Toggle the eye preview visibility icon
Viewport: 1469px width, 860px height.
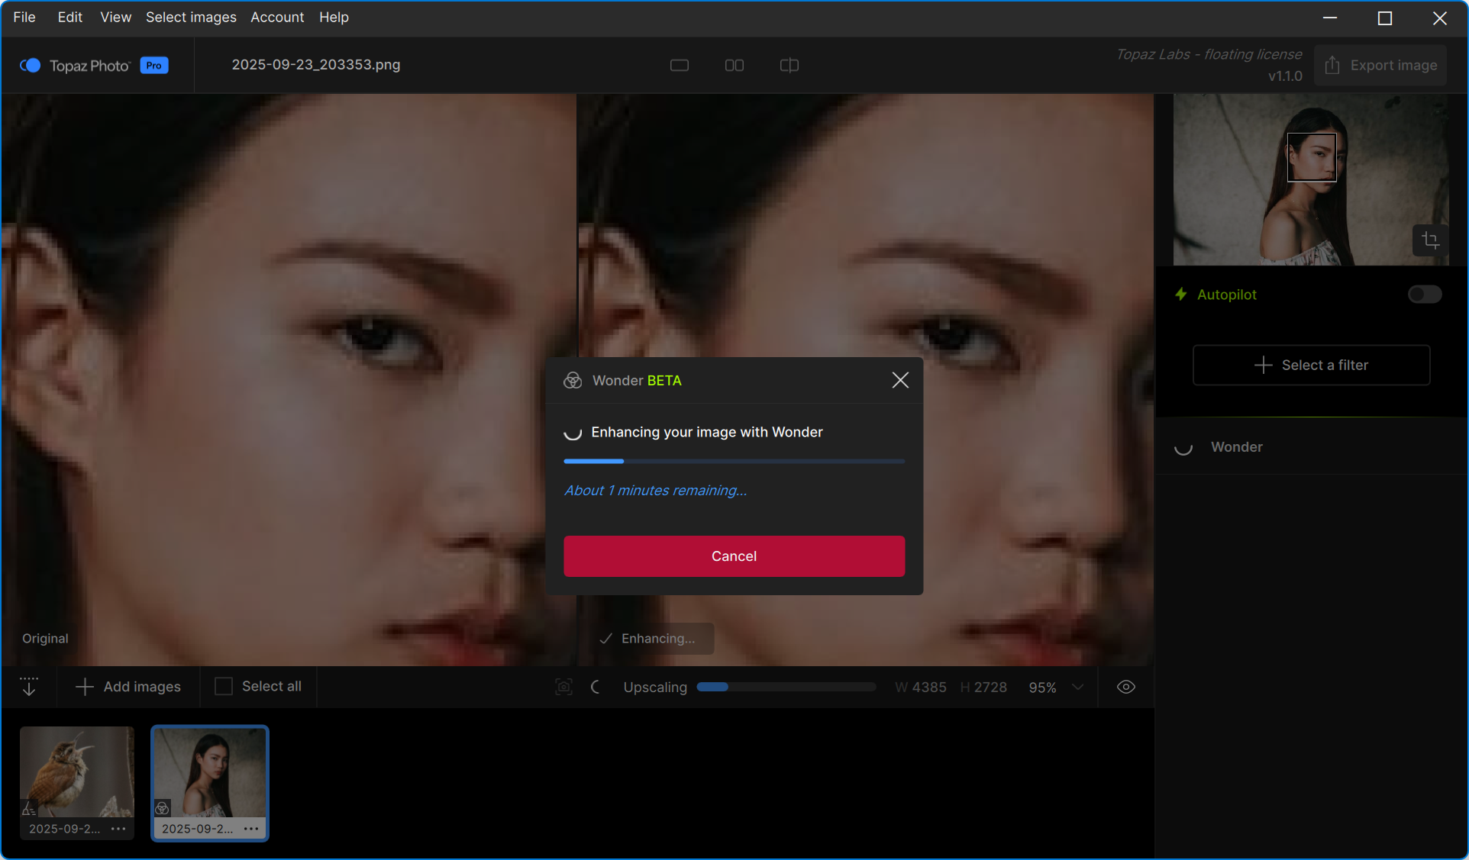pos(1125,687)
